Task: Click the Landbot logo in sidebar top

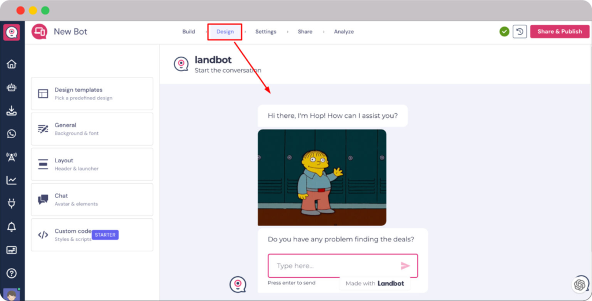Action: pyautogui.click(x=12, y=32)
